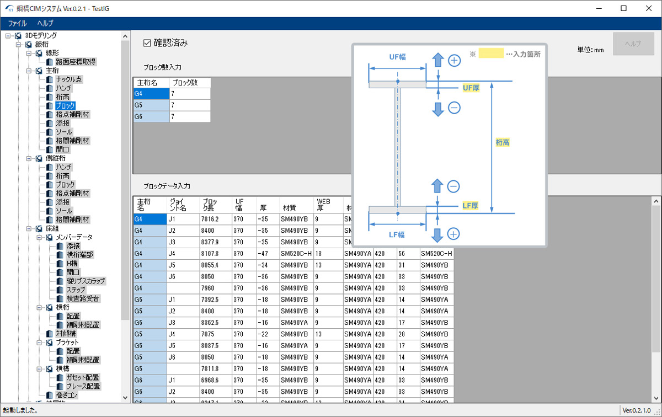Image resolution: width=662 pixels, height=417 pixels.
Task: Select the ブレース配置 tree item
Action: pos(83,386)
